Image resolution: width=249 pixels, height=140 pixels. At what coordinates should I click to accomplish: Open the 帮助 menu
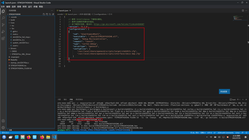[x=41, y=7]
